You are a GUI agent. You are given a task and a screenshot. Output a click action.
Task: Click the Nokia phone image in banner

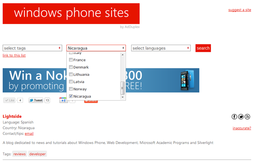187,81
